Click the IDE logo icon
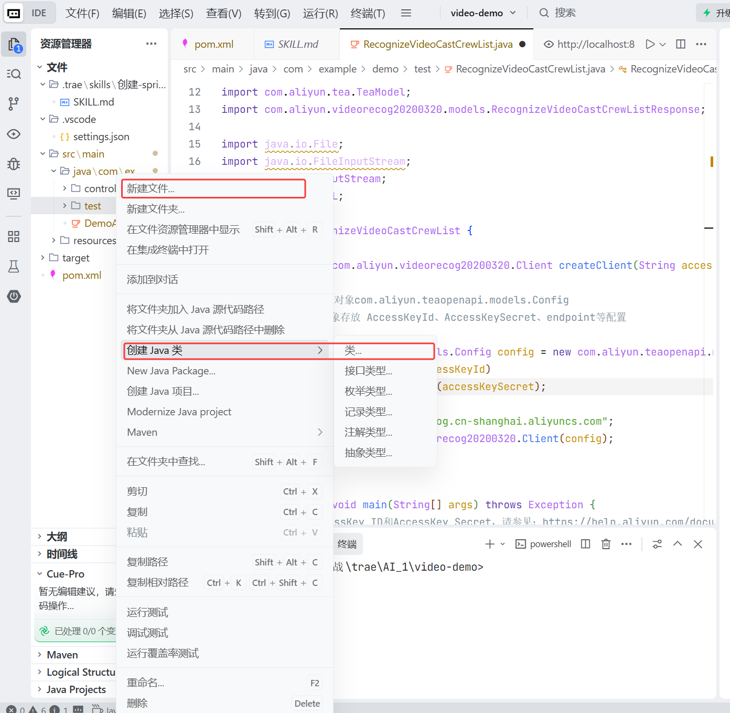730x713 pixels. click(14, 13)
